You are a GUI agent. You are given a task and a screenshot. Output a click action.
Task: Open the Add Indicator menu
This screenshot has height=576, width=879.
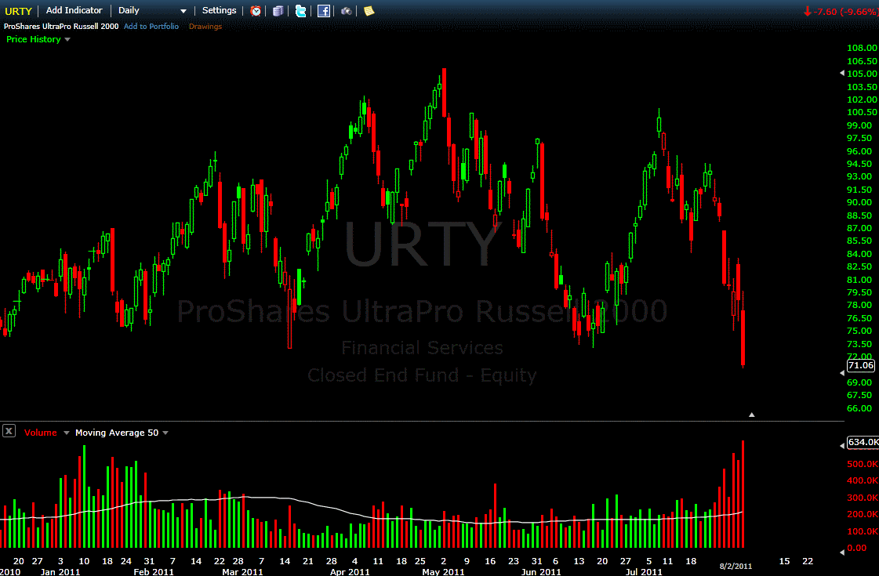coord(74,10)
